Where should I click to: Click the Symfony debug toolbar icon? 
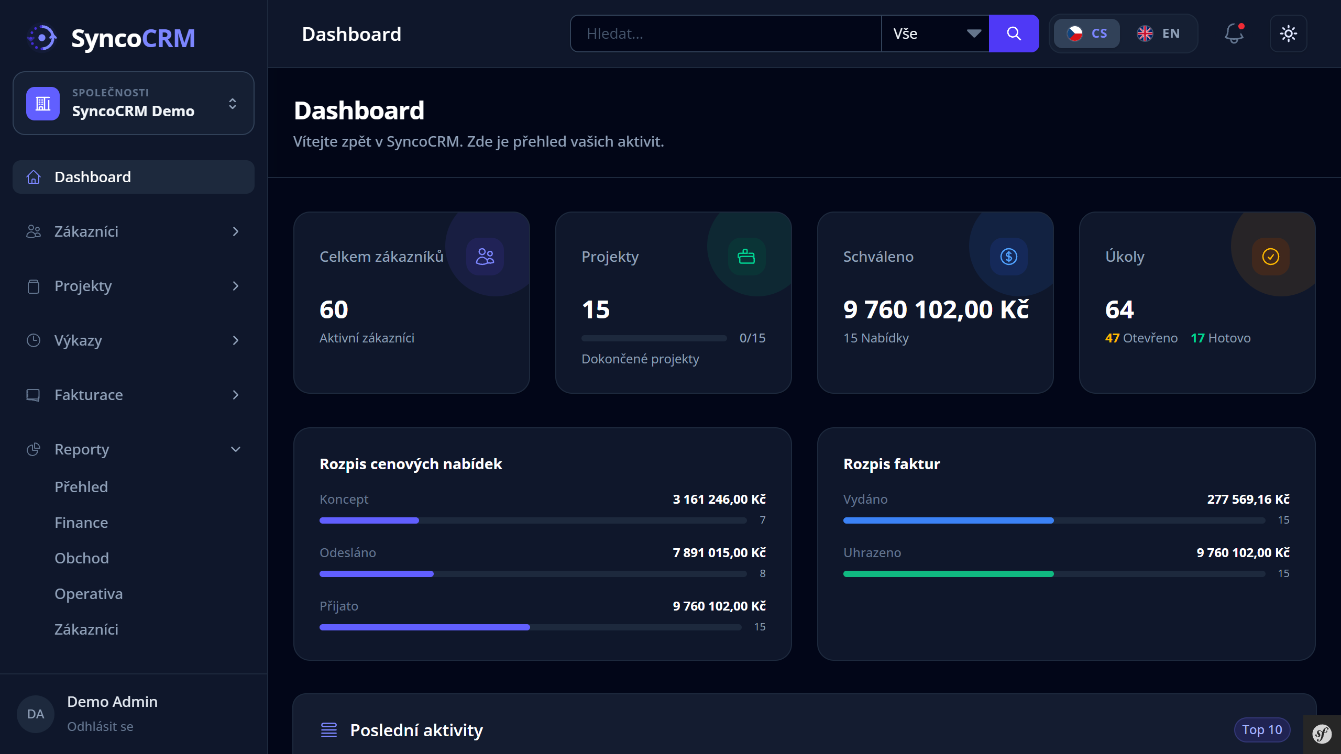coord(1322,734)
